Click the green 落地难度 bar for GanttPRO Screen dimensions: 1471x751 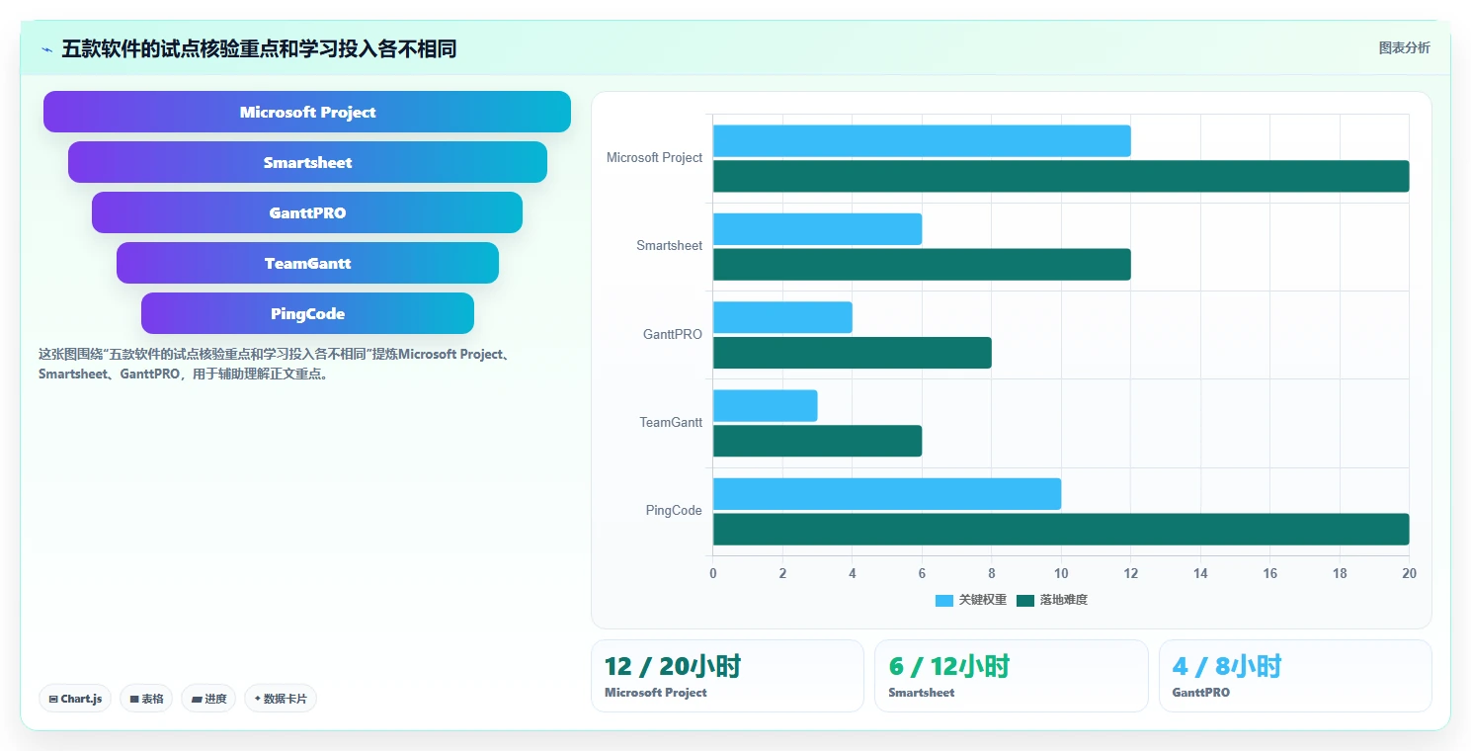pyautogui.click(x=852, y=353)
